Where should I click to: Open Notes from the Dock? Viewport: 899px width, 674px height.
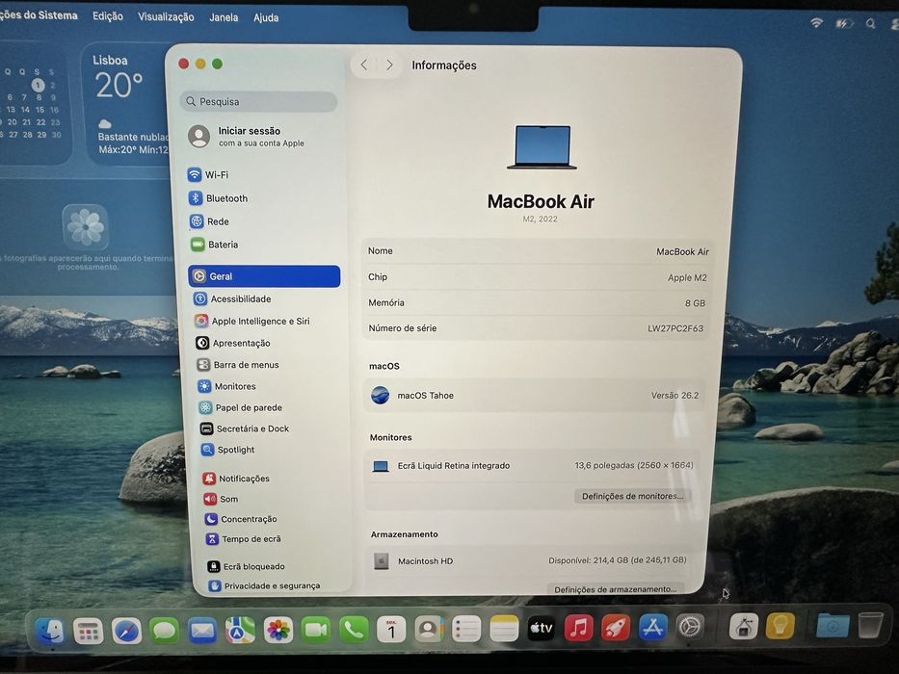[x=504, y=629]
